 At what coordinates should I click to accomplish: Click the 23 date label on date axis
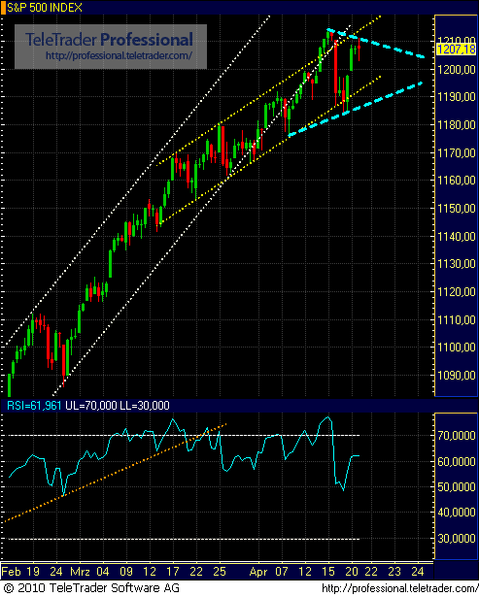(x=394, y=572)
